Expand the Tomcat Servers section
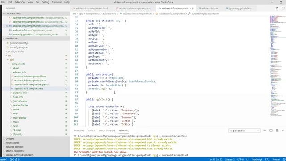Screen dimensions: 286x161 [36, 147]
